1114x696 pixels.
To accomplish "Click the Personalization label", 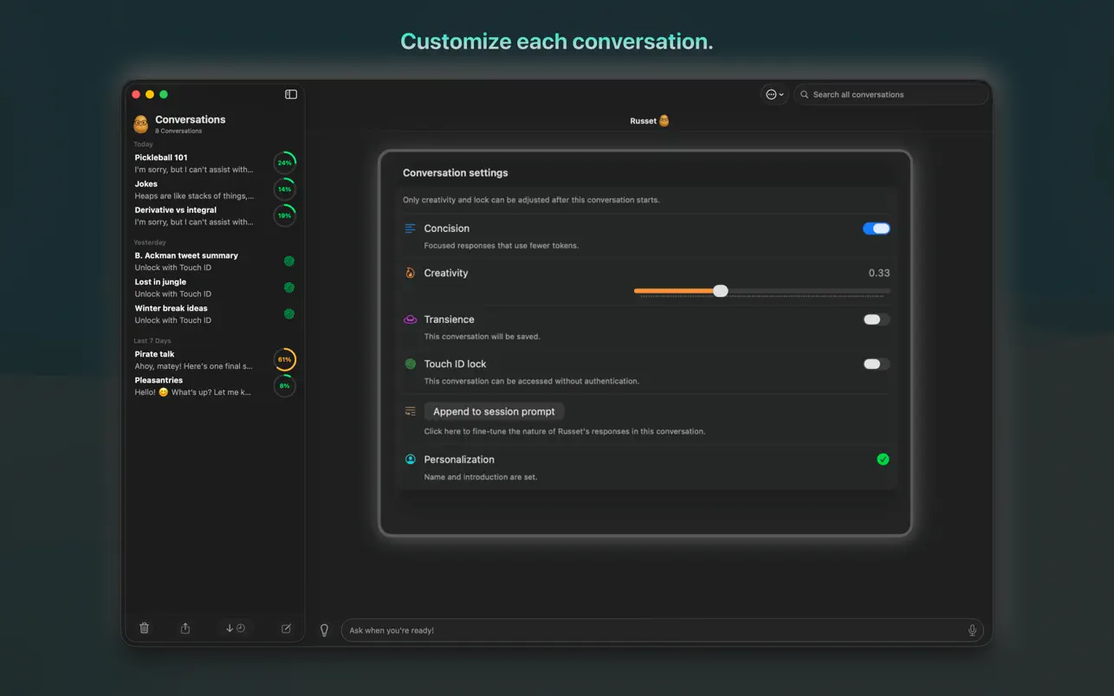I will [459, 460].
